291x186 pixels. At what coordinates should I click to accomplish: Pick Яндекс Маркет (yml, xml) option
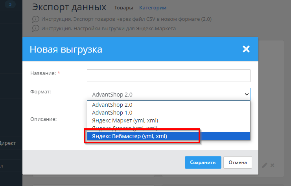coord(125,120)
